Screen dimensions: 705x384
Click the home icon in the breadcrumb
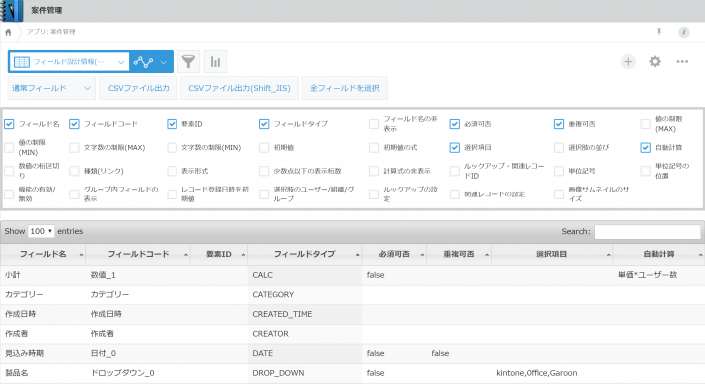pos(8,32)
